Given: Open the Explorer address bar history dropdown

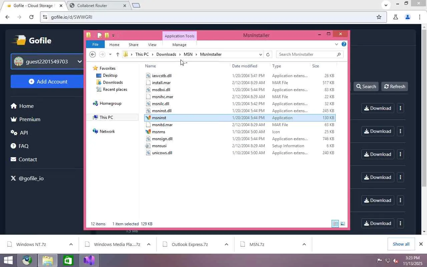Looking at the screenshot, I should click(261, 54).
